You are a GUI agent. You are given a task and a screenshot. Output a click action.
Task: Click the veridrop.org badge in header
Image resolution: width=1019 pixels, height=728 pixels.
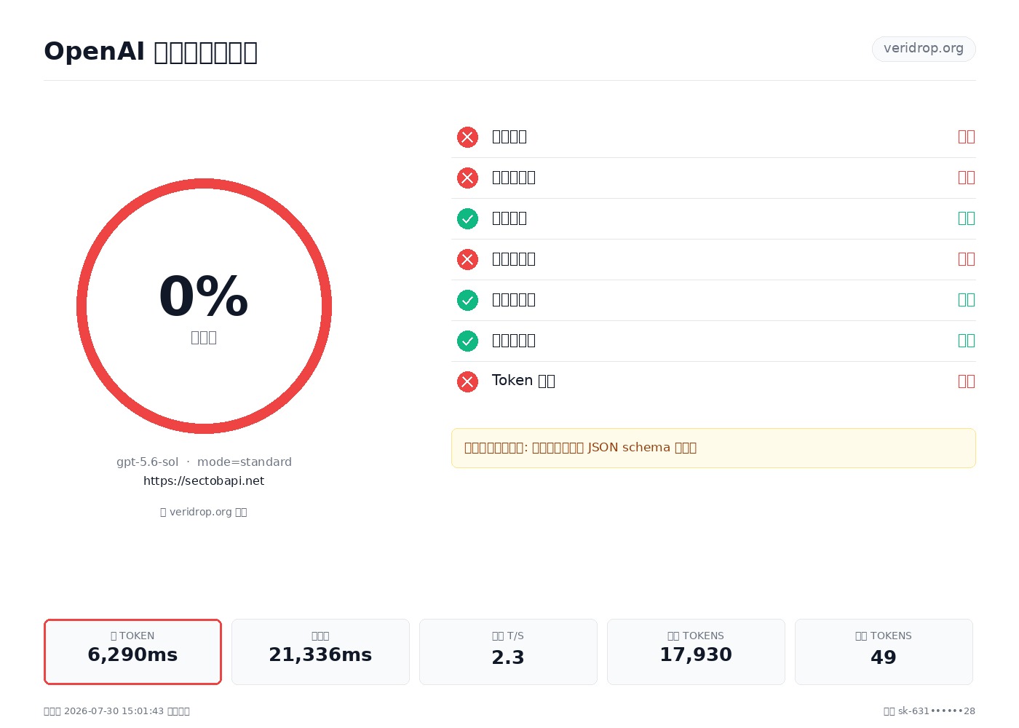[x=924, y=49]
